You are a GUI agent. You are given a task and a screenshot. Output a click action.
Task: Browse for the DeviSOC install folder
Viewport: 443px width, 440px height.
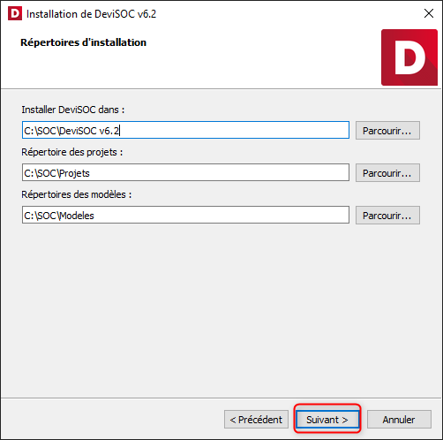387,130
